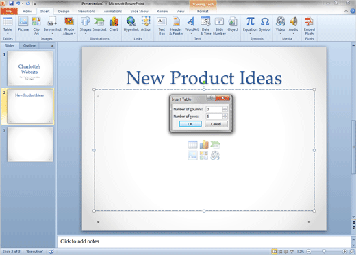Open the SmartArt graphic tool
Screen dimensions: 356x255
[99, 25]
